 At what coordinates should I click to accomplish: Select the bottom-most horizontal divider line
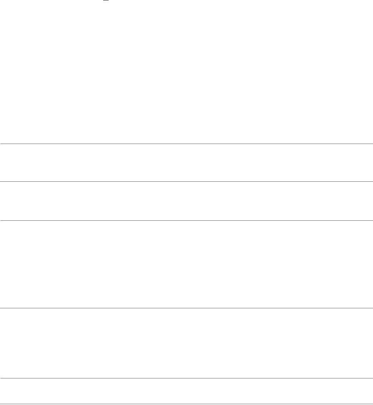[x=186, y=404]
